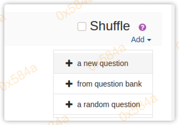The image size is (179, 125).
Task: Open the Add dropdown menu
Action: [141, 40]
